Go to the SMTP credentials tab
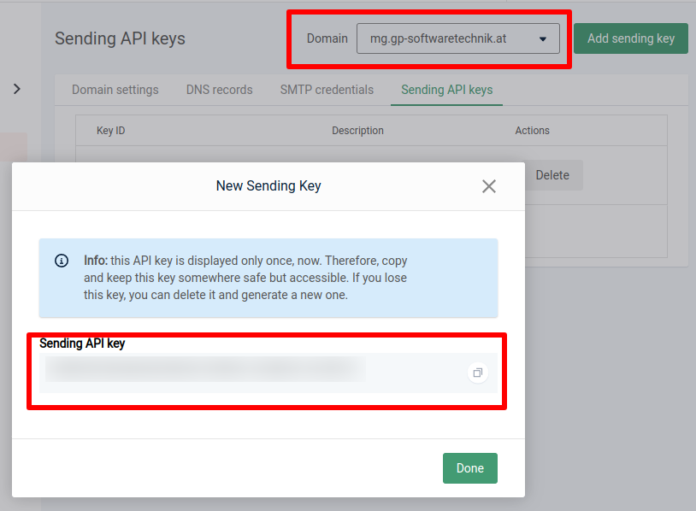Screen dimensions: 696x511 327,90
